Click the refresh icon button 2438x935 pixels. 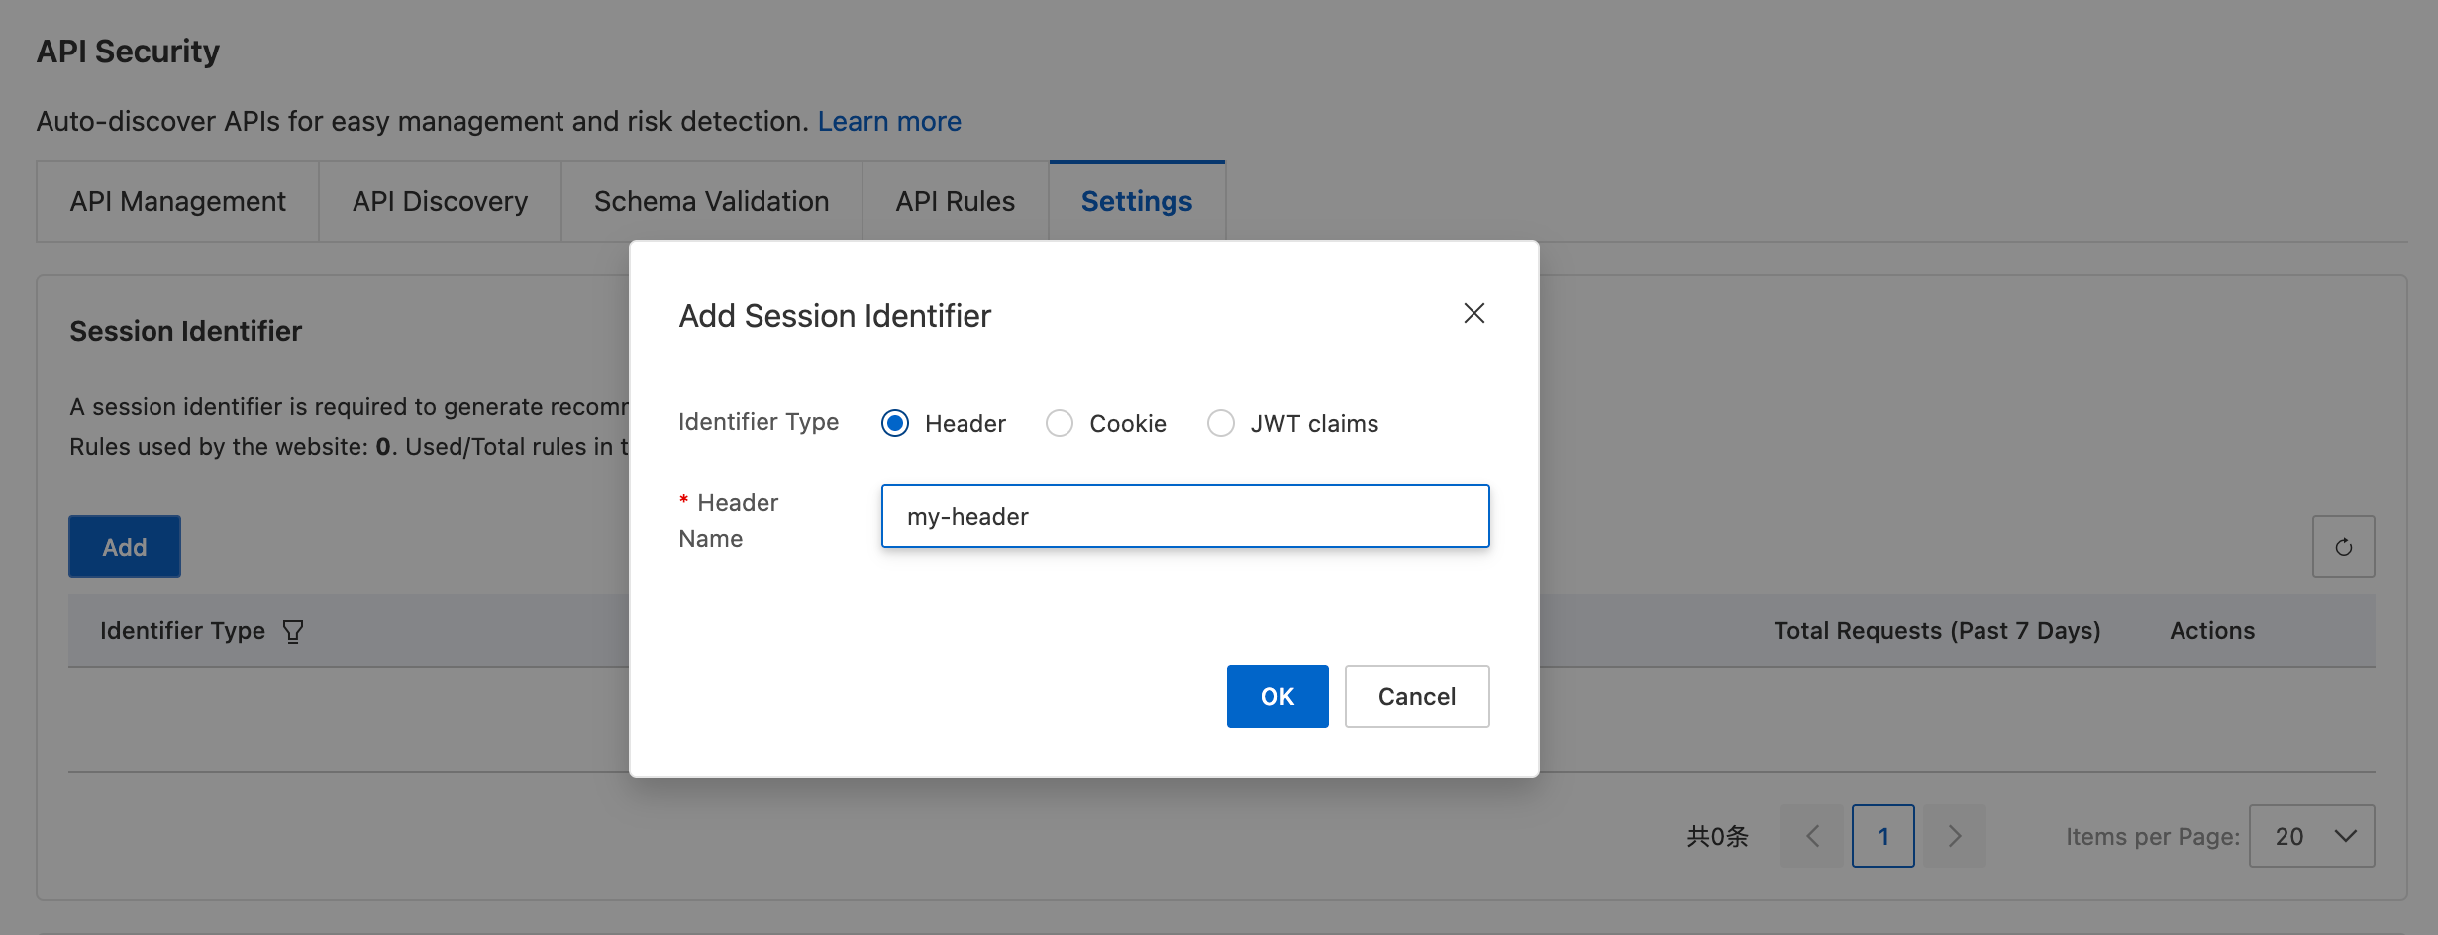pos(2343,547)
